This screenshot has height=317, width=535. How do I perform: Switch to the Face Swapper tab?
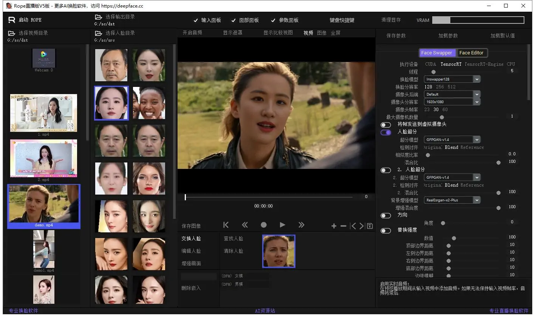point(437,53)
